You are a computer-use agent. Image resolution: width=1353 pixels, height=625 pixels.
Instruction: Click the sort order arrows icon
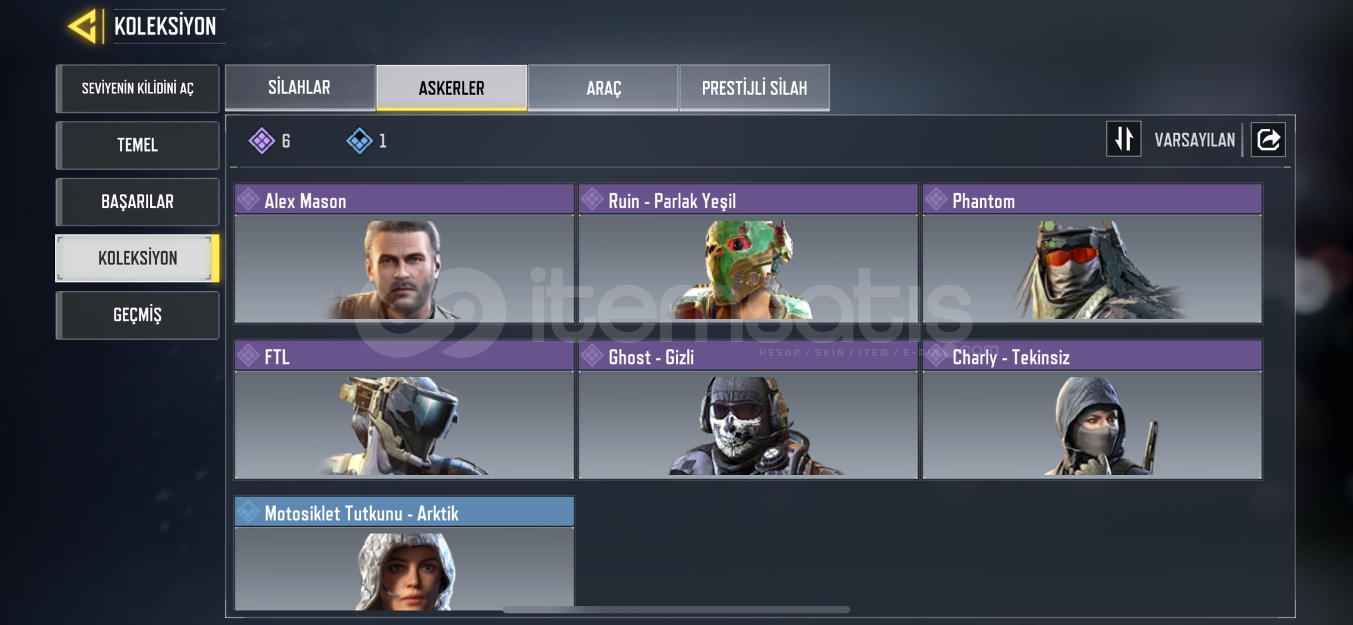click(1123, 139)
